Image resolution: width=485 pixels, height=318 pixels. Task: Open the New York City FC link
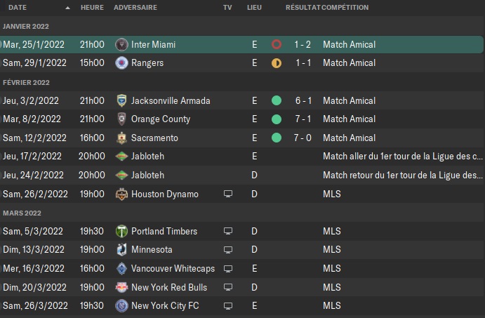pos(165,305)
